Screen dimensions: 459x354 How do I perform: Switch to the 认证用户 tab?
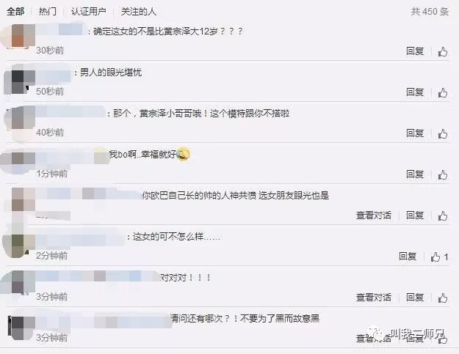pyautogui.click(x=89, y=12)
